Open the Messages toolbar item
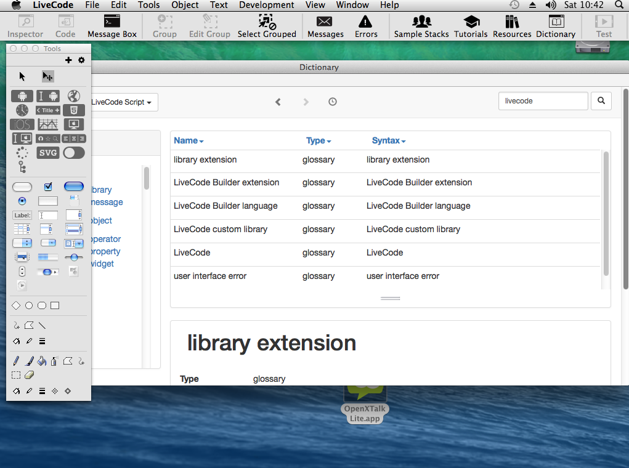The image size is (629, 468). [325, 26]
